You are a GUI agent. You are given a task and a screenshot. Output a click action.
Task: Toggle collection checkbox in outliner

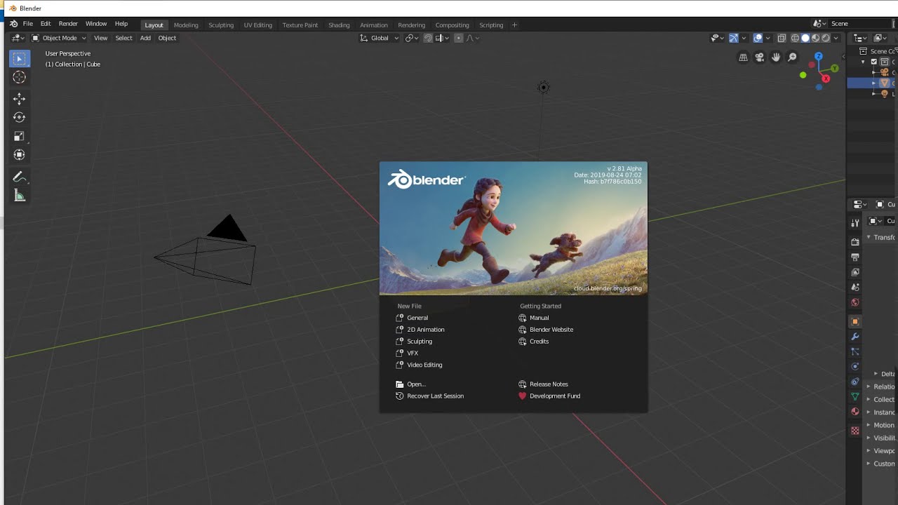pos(874,62)
